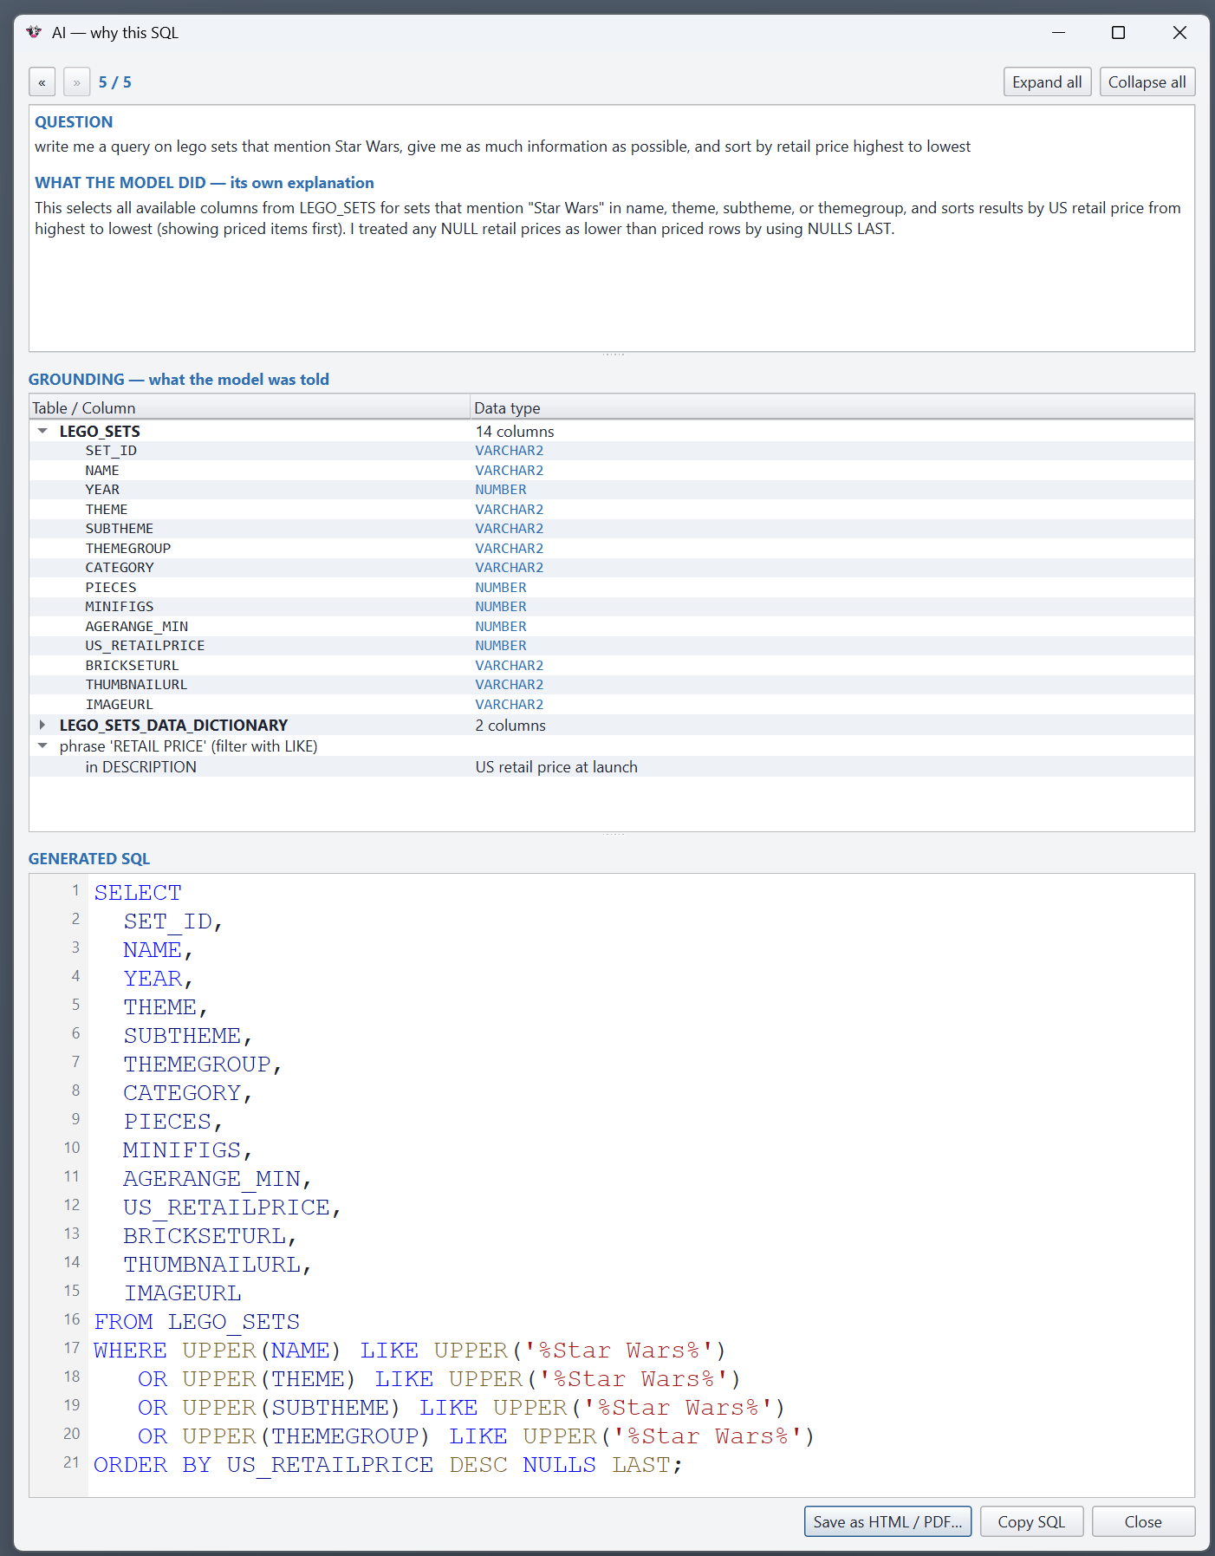1215x1556 pixels.
Task: Click the Expand all button
Action: [x=1047, y=82]
